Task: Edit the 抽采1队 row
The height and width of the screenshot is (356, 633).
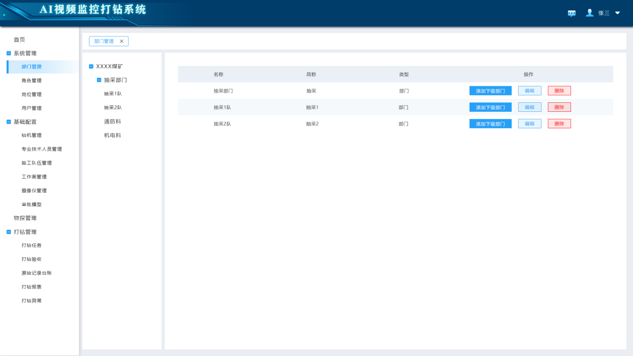Action: (529, 107)
